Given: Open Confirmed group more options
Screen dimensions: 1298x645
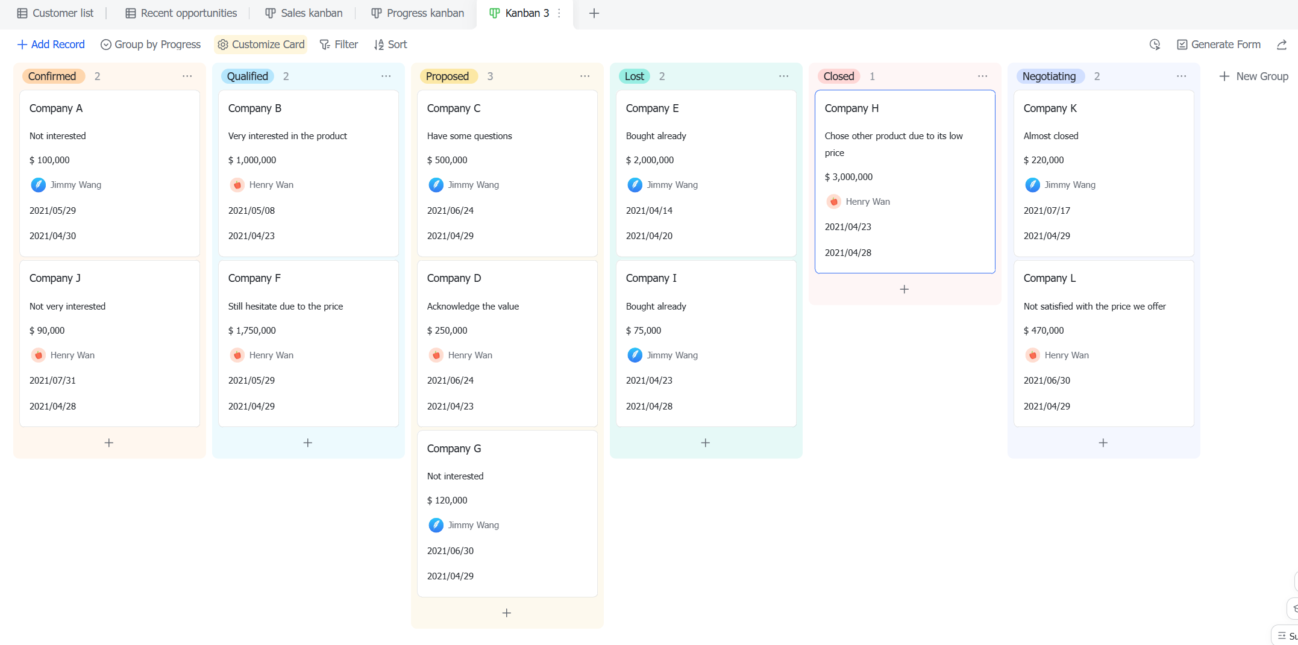Looking at the screenshot, I should [187, 76].
